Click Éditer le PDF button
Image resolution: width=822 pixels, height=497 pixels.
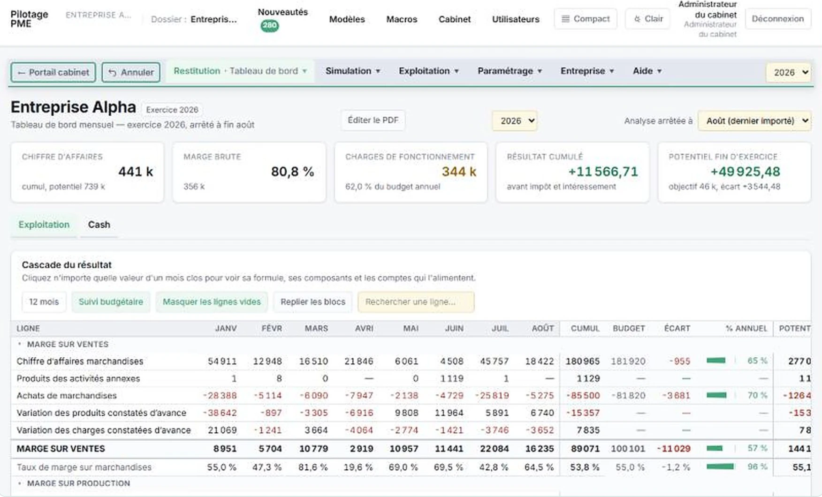(x=373, y=120)
